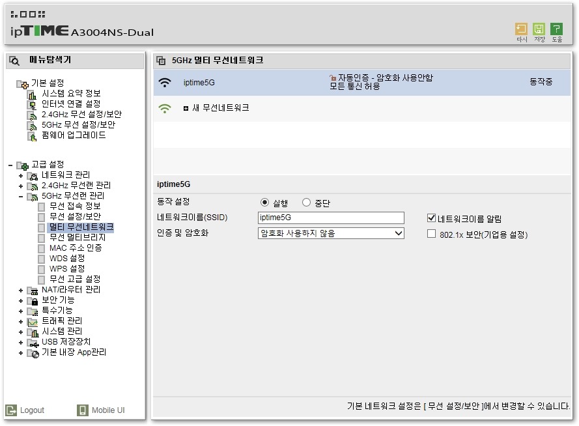Click the 시스템 관리 chart icon
This screenshot has height=426, width=579.
coord(33,333)
